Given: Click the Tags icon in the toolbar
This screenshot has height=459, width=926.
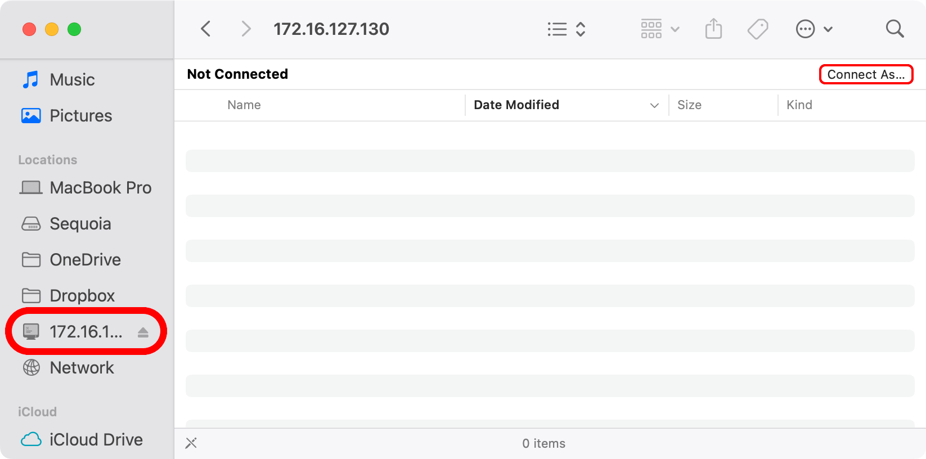Looking at the screenshot, I should 758,29.
